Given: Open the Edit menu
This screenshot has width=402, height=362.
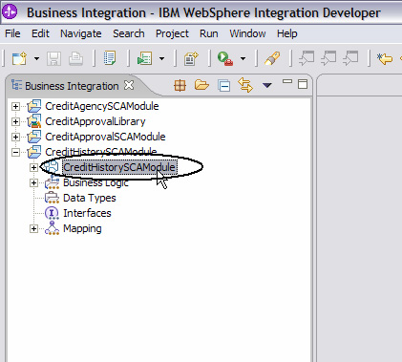Looking at the screenshot, I should point(40,33).
